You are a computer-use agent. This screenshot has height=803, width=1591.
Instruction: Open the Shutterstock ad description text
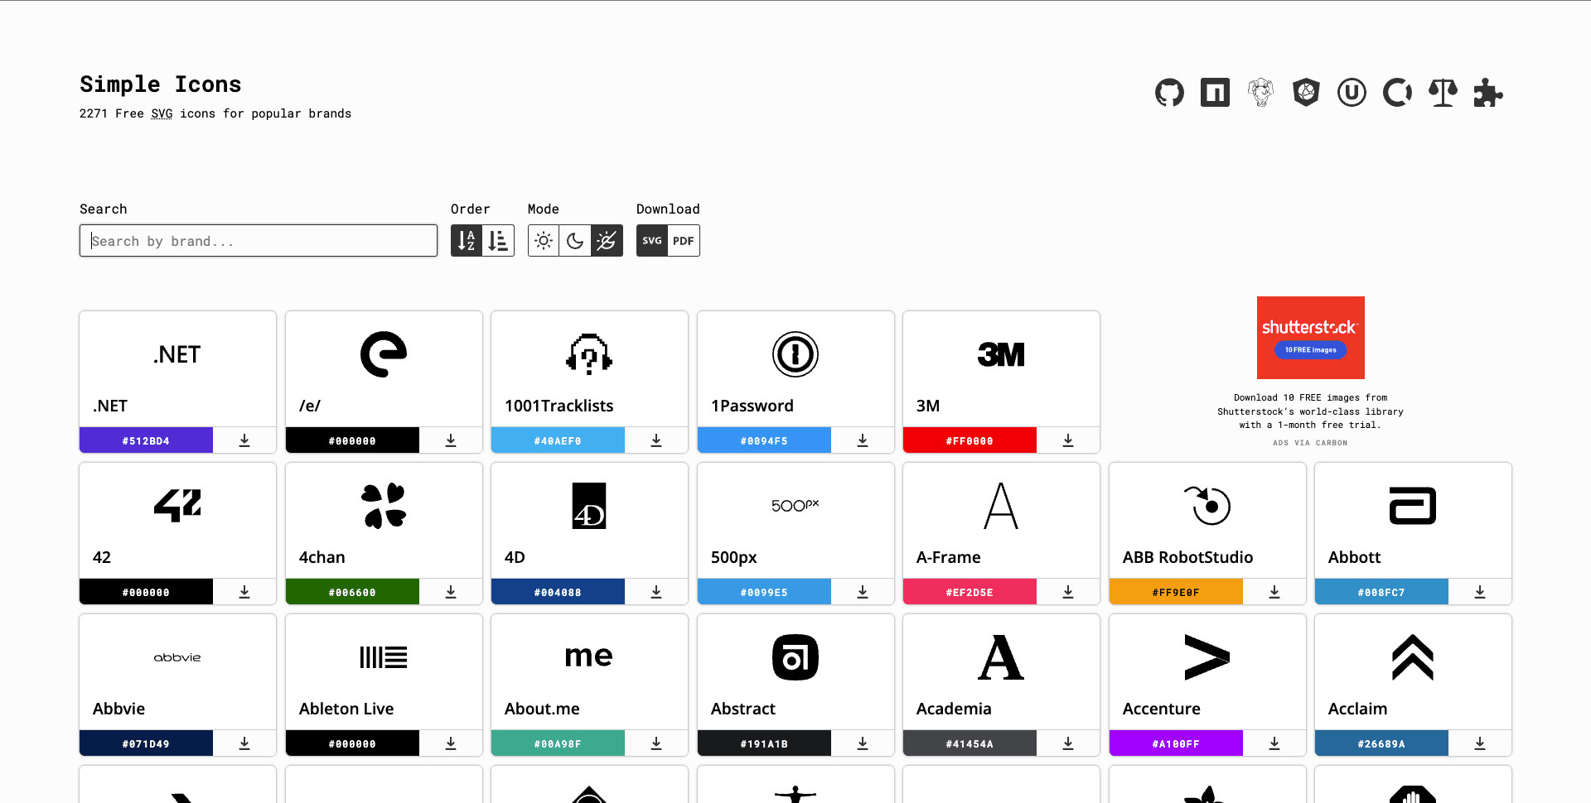1310,411
